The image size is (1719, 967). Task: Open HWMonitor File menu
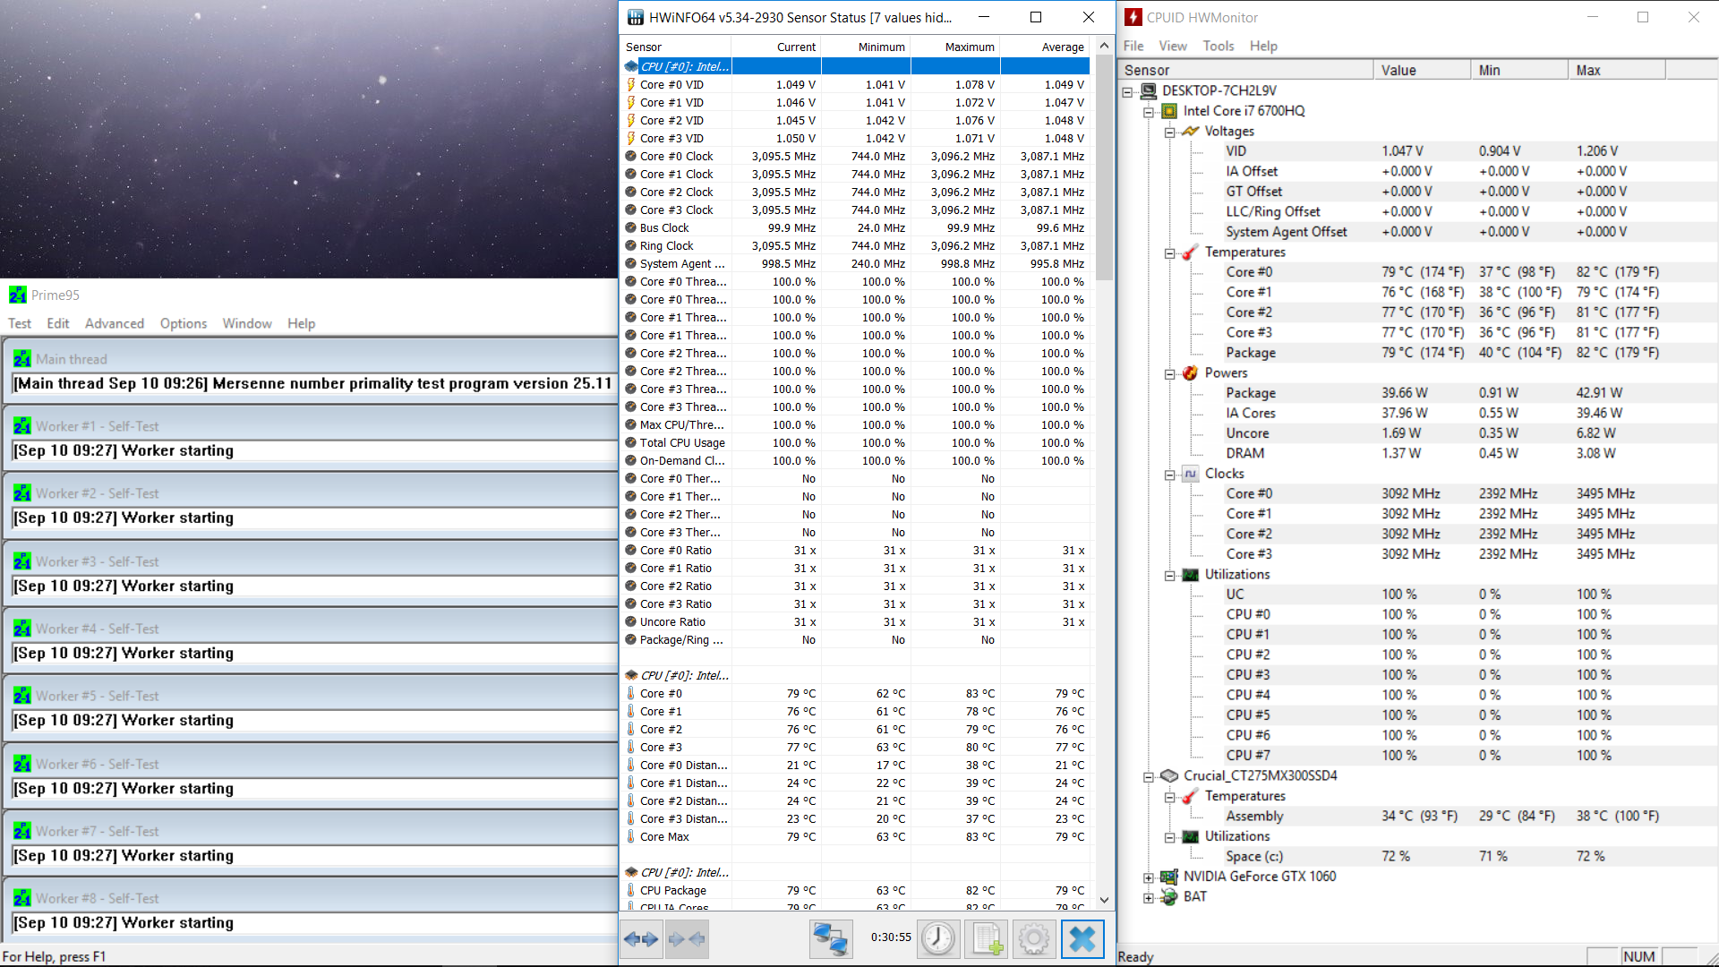coord(1133,46)
